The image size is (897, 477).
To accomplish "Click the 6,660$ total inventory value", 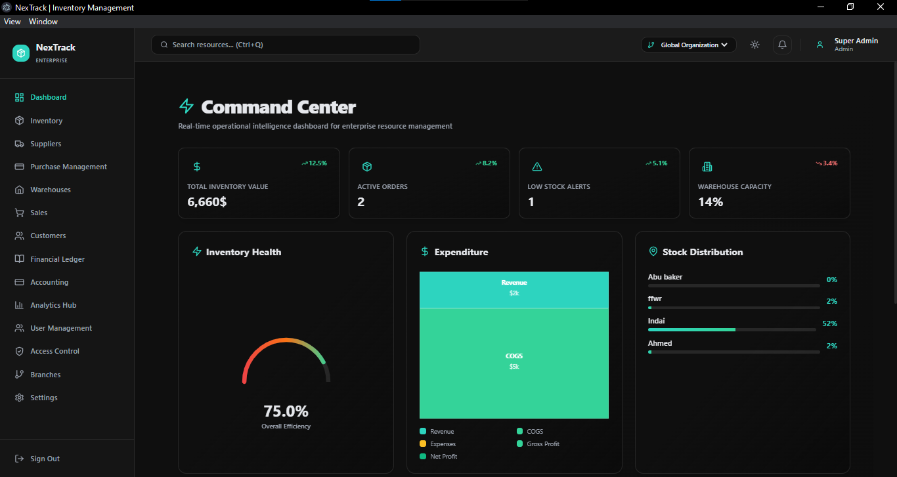I will coord(207,202).
